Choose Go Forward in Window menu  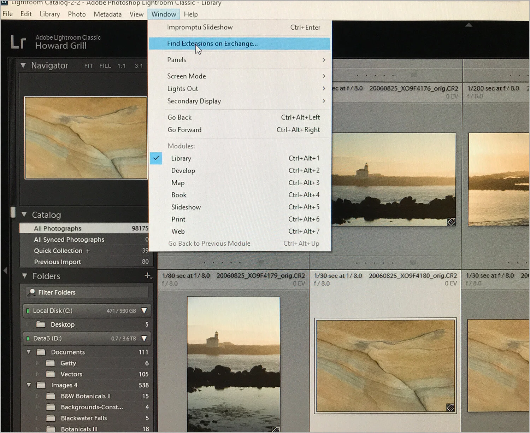click(240, 130)
